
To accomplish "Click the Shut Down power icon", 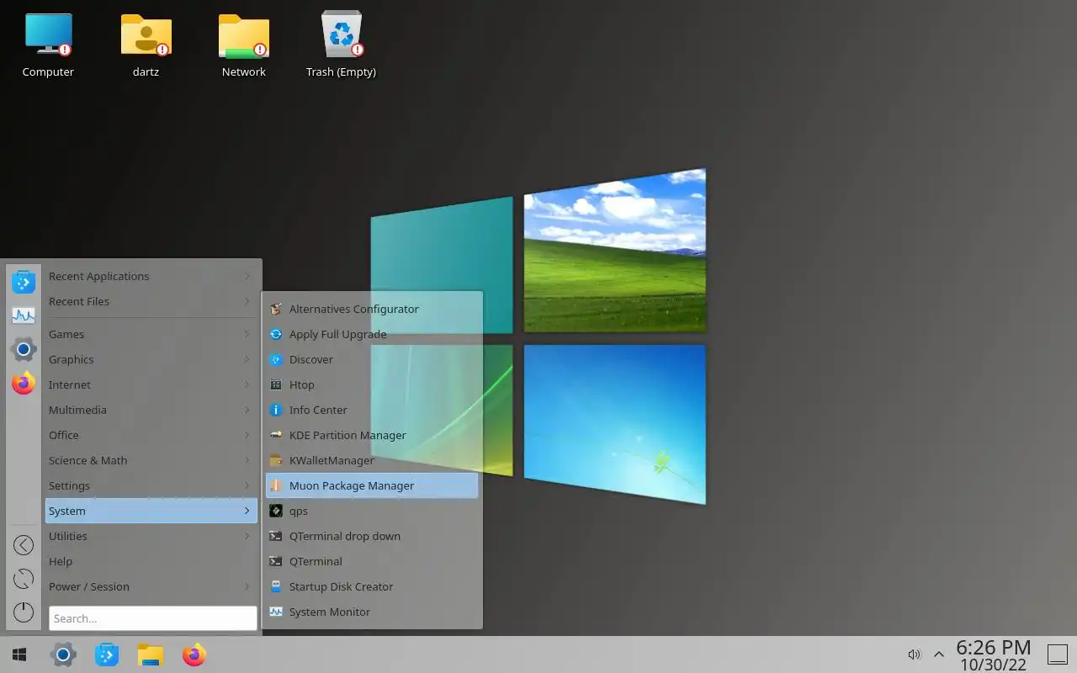I will click(24, 612).
